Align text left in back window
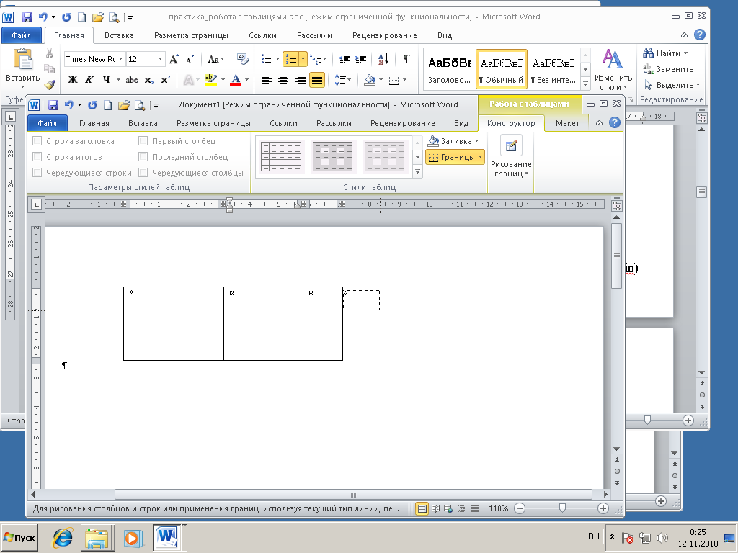This screenshot has width=738, height=553. point(267,80)
